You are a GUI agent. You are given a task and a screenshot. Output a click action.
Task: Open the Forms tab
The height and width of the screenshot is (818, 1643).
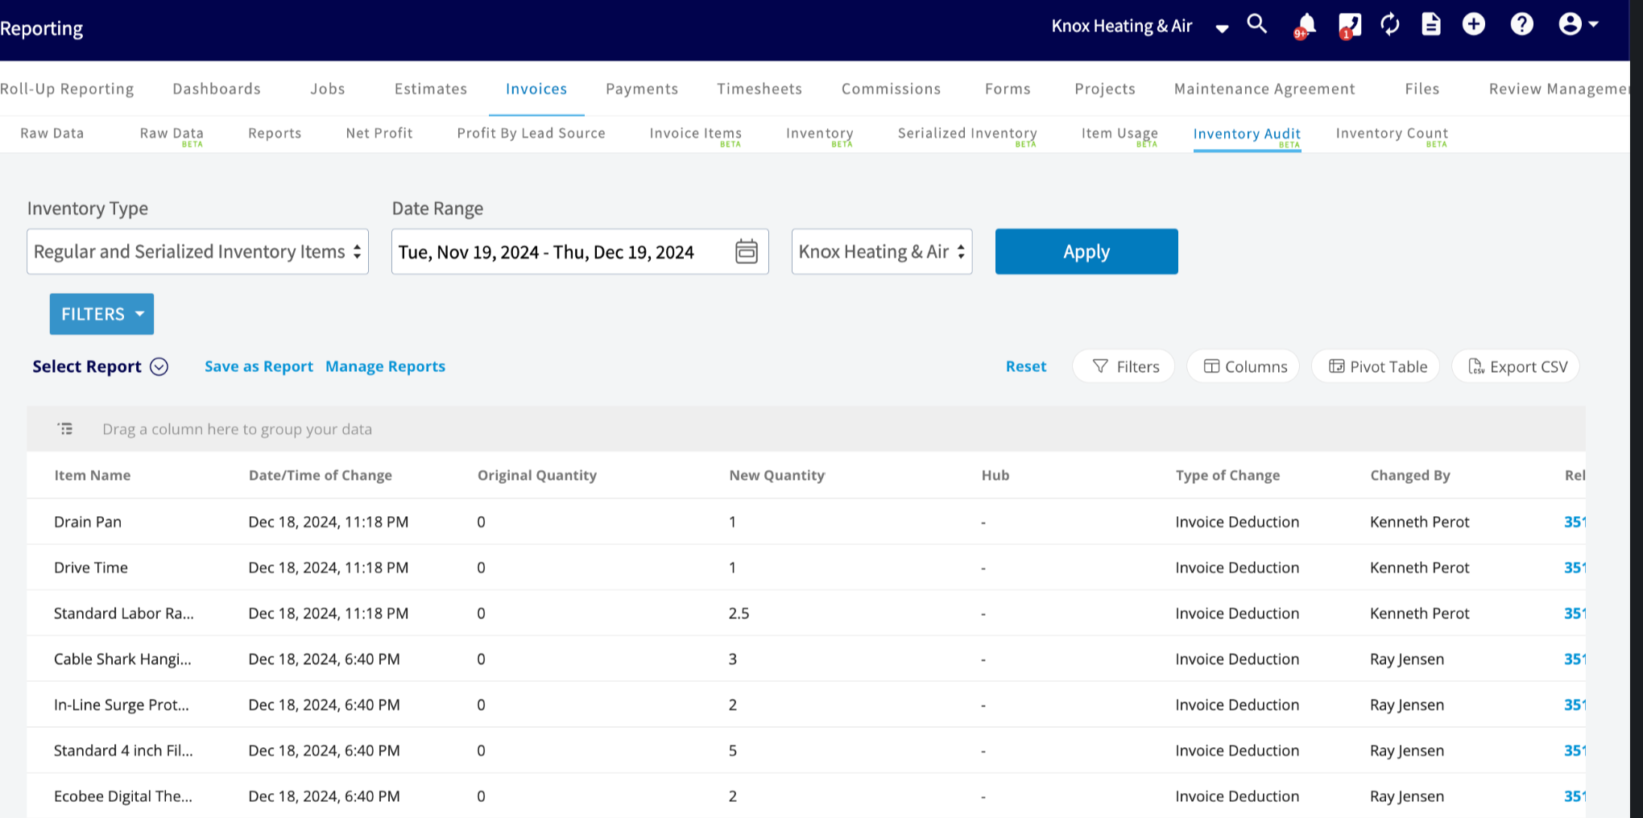[x=1008, y=89]
